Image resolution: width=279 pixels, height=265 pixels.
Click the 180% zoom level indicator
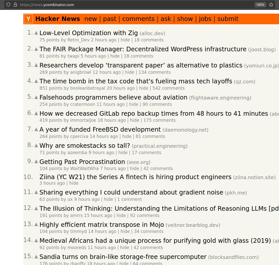click(260, 5)
